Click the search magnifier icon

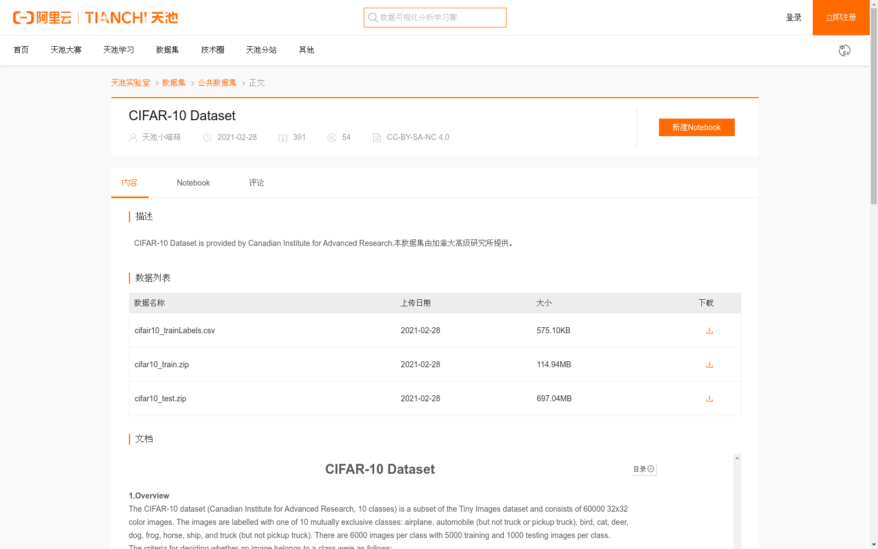pos(373,18)
